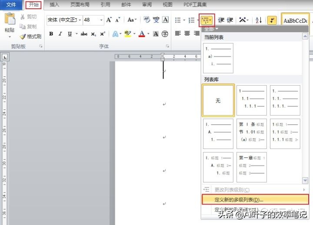Select the 1, 1.1, 1.1.1 list thumbnail
This screenshot has height=225, width=313.
[252, 100]
